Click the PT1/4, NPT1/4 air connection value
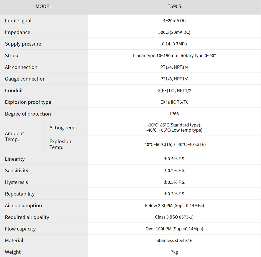Screen dimensions: 261x257 (174, 67)
